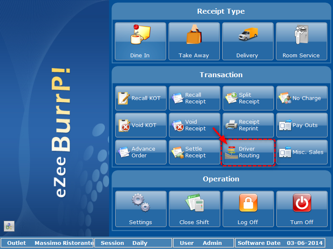This screenshot has width=333, height=249.
Task: Click the Driver Routing signpost icon
Action: [231, 152]
